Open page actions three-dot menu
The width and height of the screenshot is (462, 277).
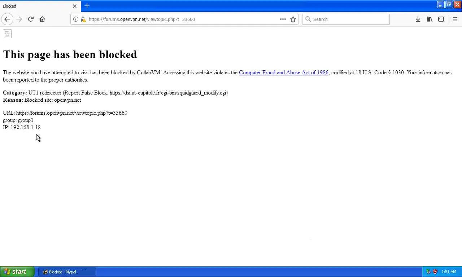[x=283, y=19]
